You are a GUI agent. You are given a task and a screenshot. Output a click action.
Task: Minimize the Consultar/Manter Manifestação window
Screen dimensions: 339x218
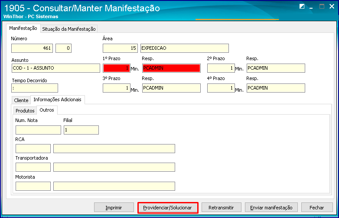click(311, 8)
